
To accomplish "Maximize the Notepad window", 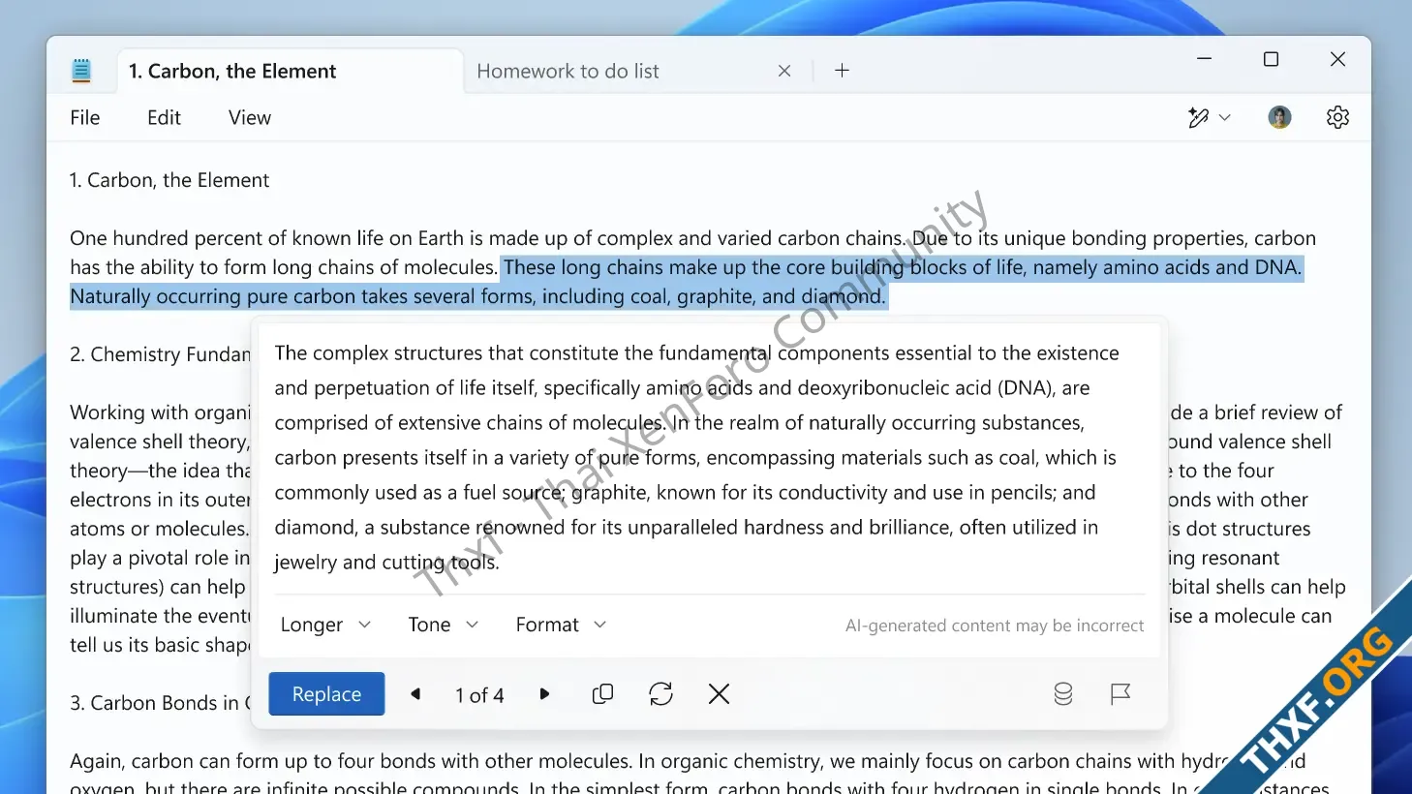I will pyautogui.click(x=1271, y=59).
